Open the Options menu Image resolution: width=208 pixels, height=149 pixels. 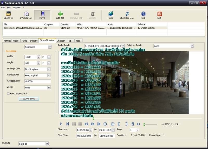[17, 8]
